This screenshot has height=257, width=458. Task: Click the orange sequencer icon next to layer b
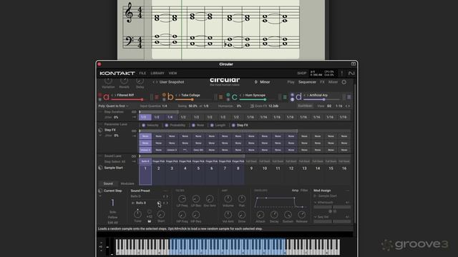click(x=221, y=97)
